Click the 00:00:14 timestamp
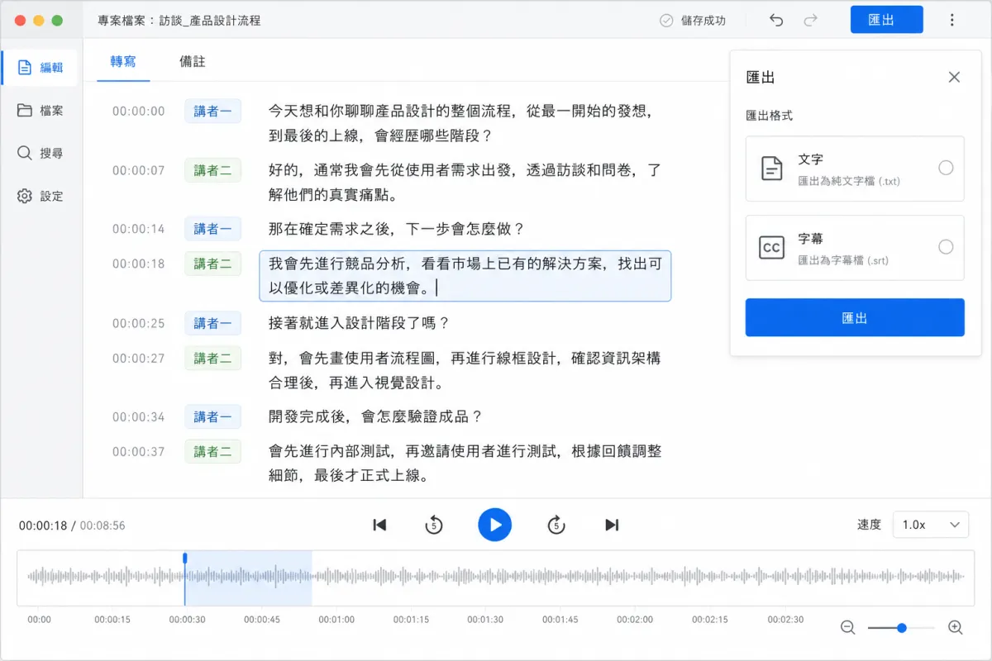The height and width of the screenshot is (661, 992). click(139, 229)
